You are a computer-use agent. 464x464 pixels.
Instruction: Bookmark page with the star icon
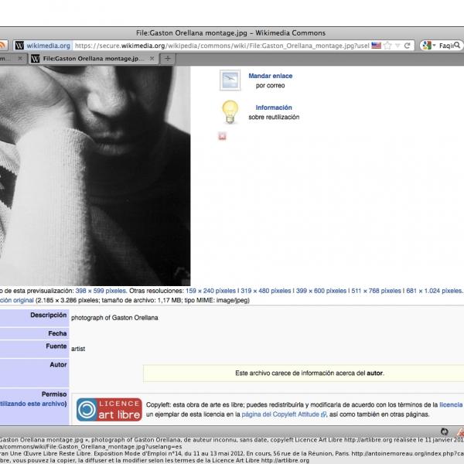click(x=387, y=46)
